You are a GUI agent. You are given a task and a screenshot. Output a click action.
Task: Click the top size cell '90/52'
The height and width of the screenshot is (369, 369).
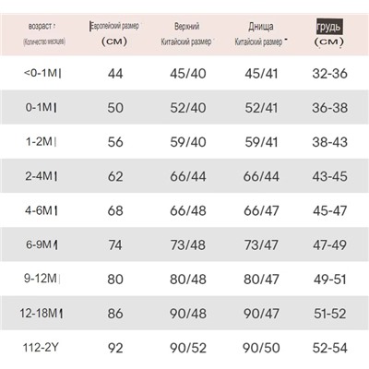188,348
